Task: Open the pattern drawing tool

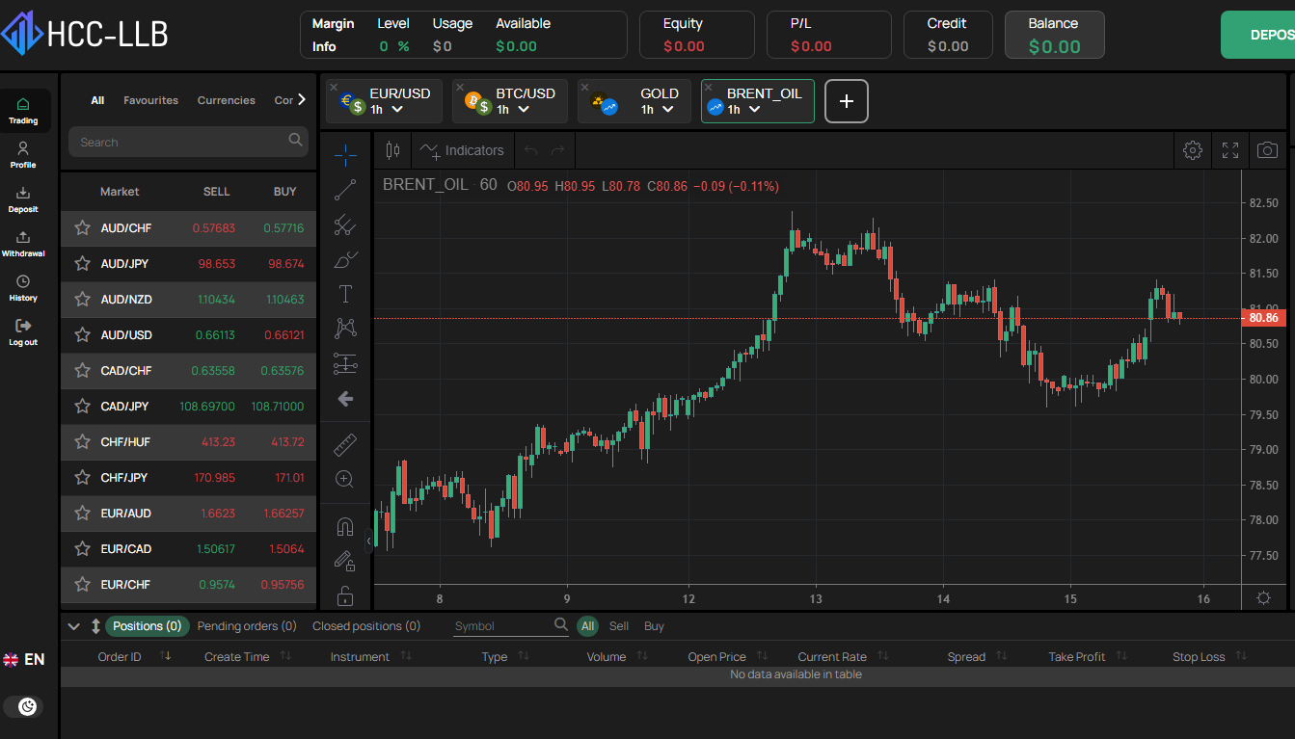Action: (x=345, y=329)
